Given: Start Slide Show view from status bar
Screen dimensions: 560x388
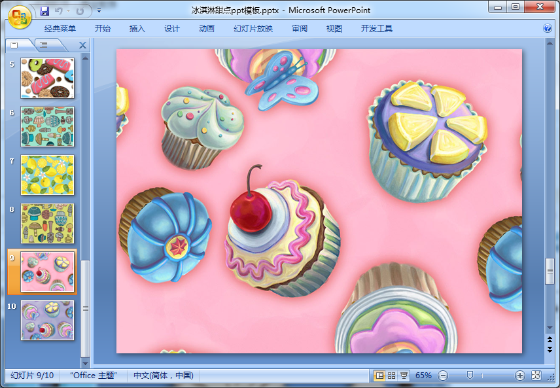Looking at the screenshot, I should tap(404, 376).
